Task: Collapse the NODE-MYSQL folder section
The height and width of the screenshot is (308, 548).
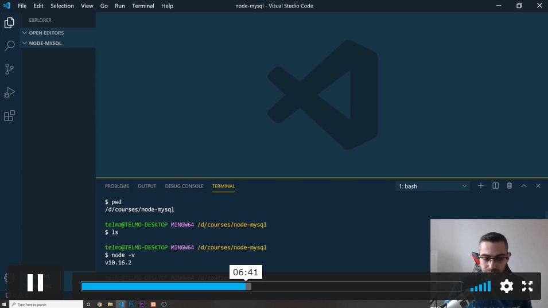Action: point(57,43)
